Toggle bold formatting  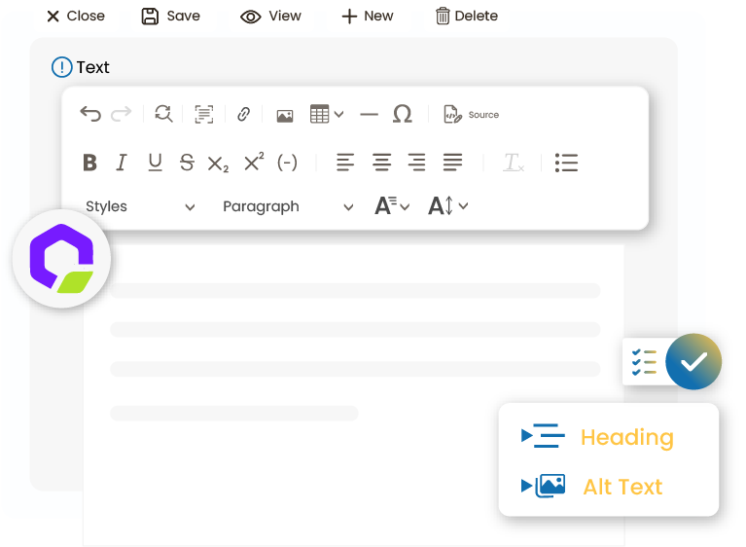(x=89, y=163)
